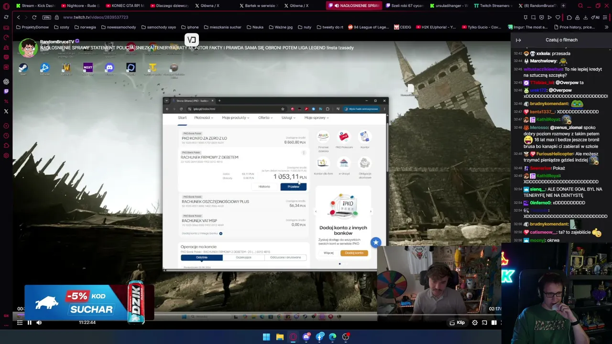The height and width of the screenshot is (344, 612).
Task: Open the Start tab in iPKO
Action: point(182,118)
